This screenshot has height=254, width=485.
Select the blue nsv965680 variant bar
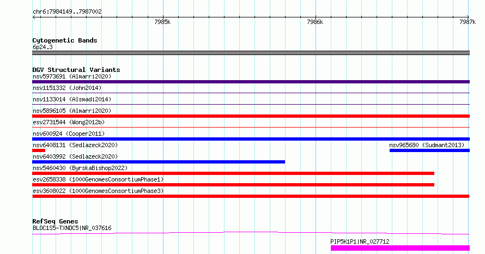tap(429, 150)
